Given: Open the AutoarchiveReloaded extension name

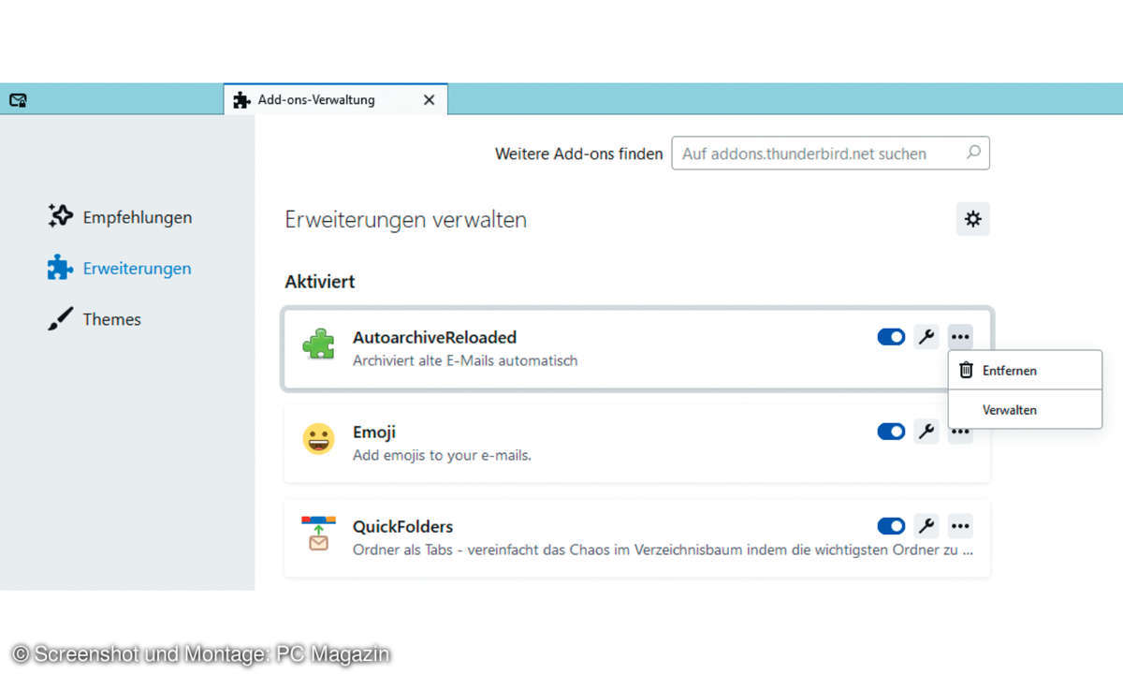Looking at the screenshot, I should click(434, 337).
